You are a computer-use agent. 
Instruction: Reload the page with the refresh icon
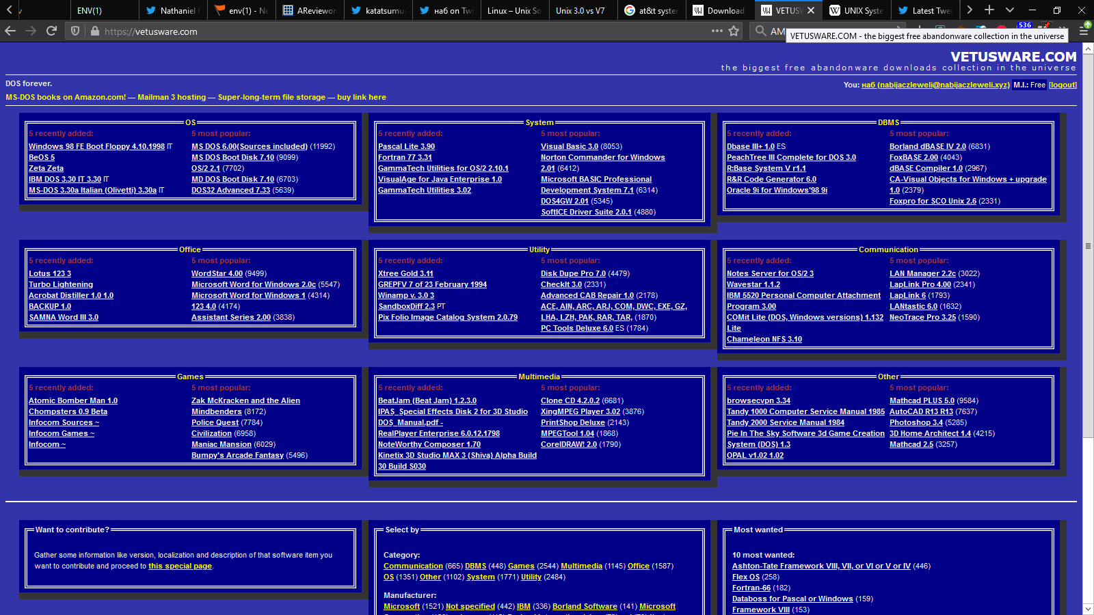51,31
